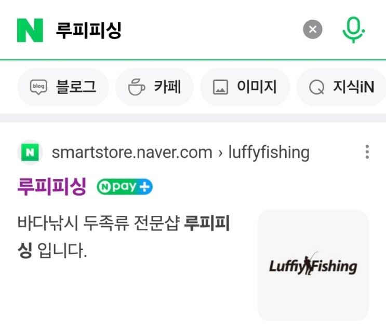
Task: Open the purple 루피피싱 result title
Action: tap(52, 186)
